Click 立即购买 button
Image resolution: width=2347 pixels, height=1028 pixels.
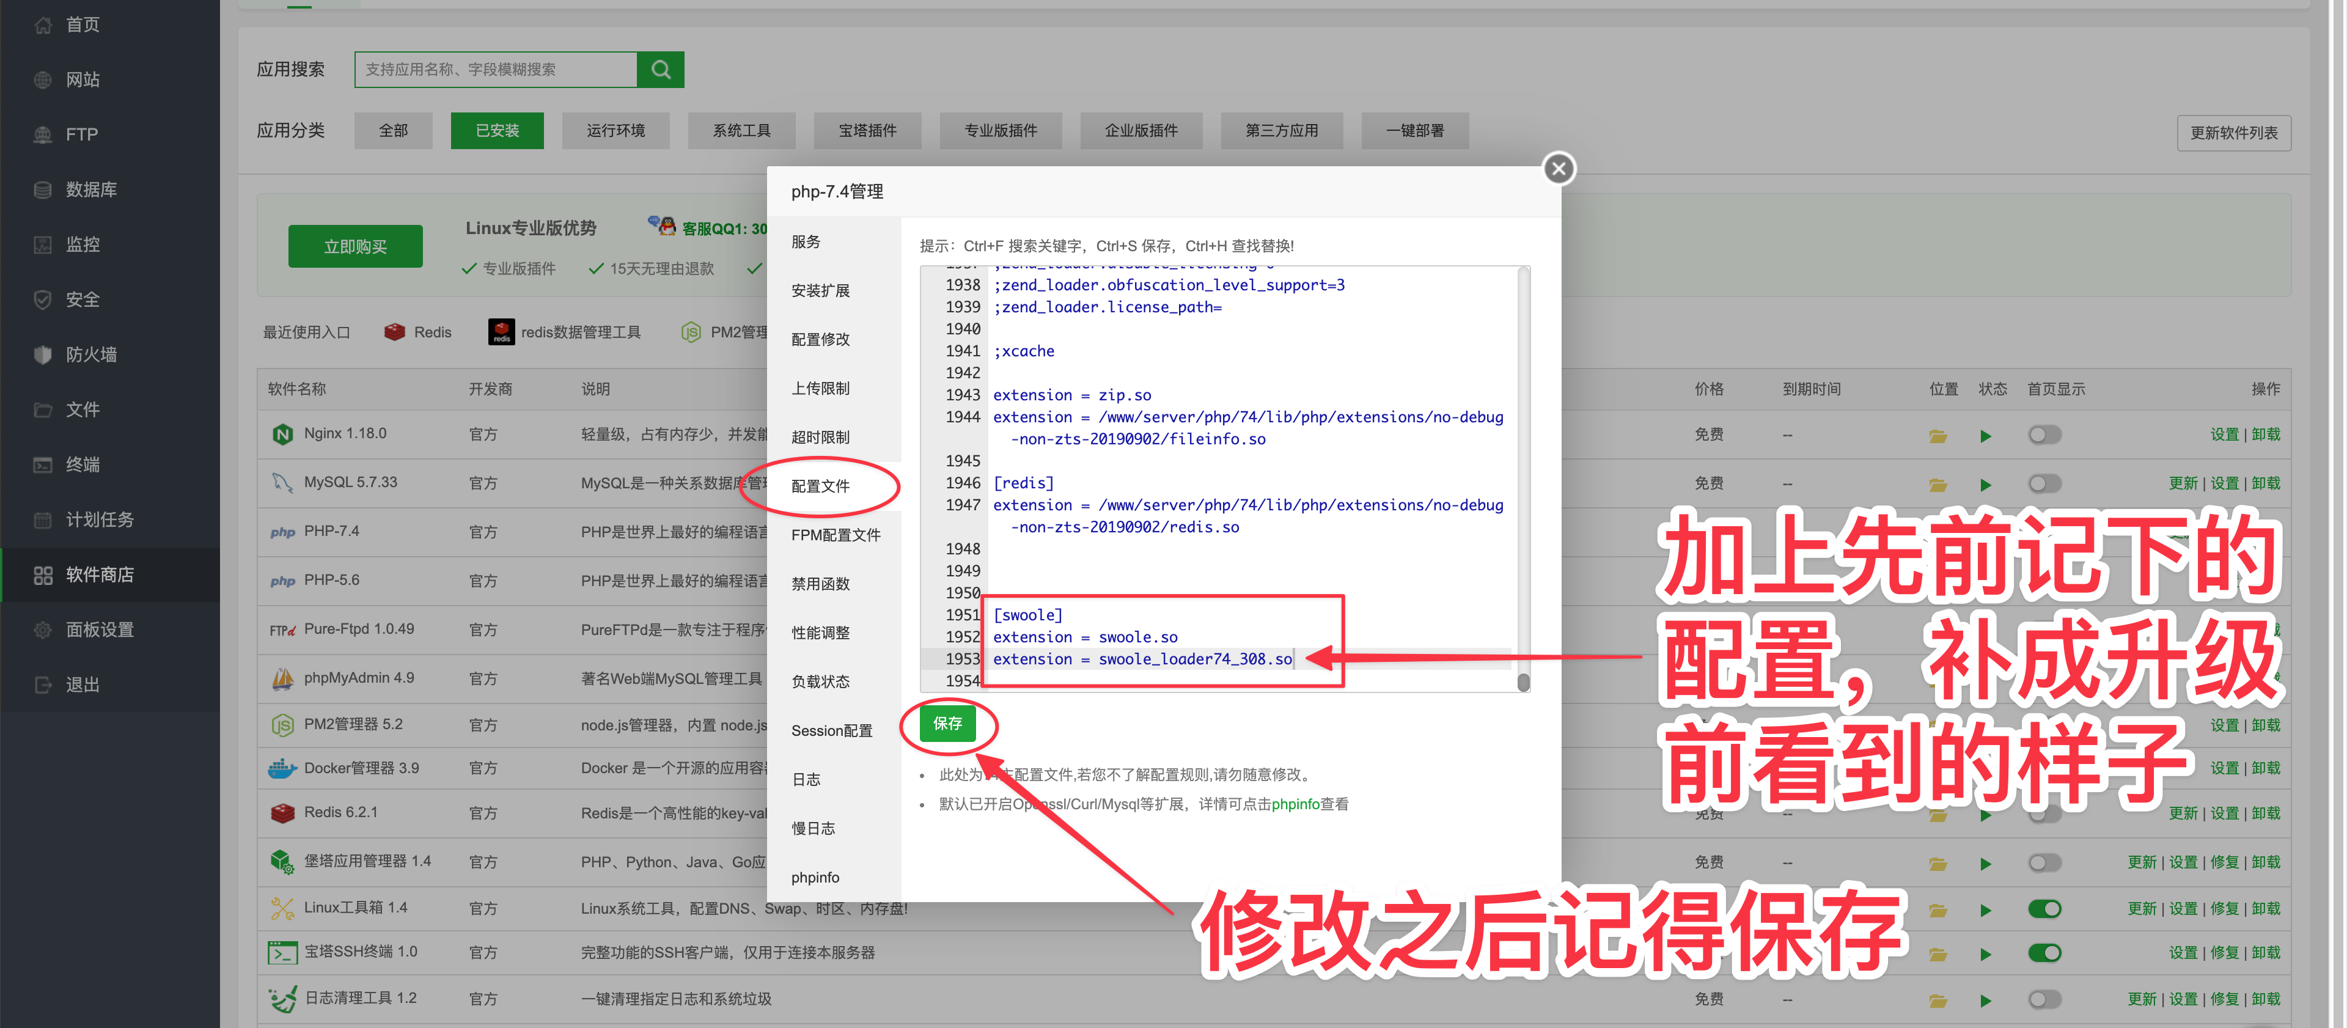click(x=355, y=246)
